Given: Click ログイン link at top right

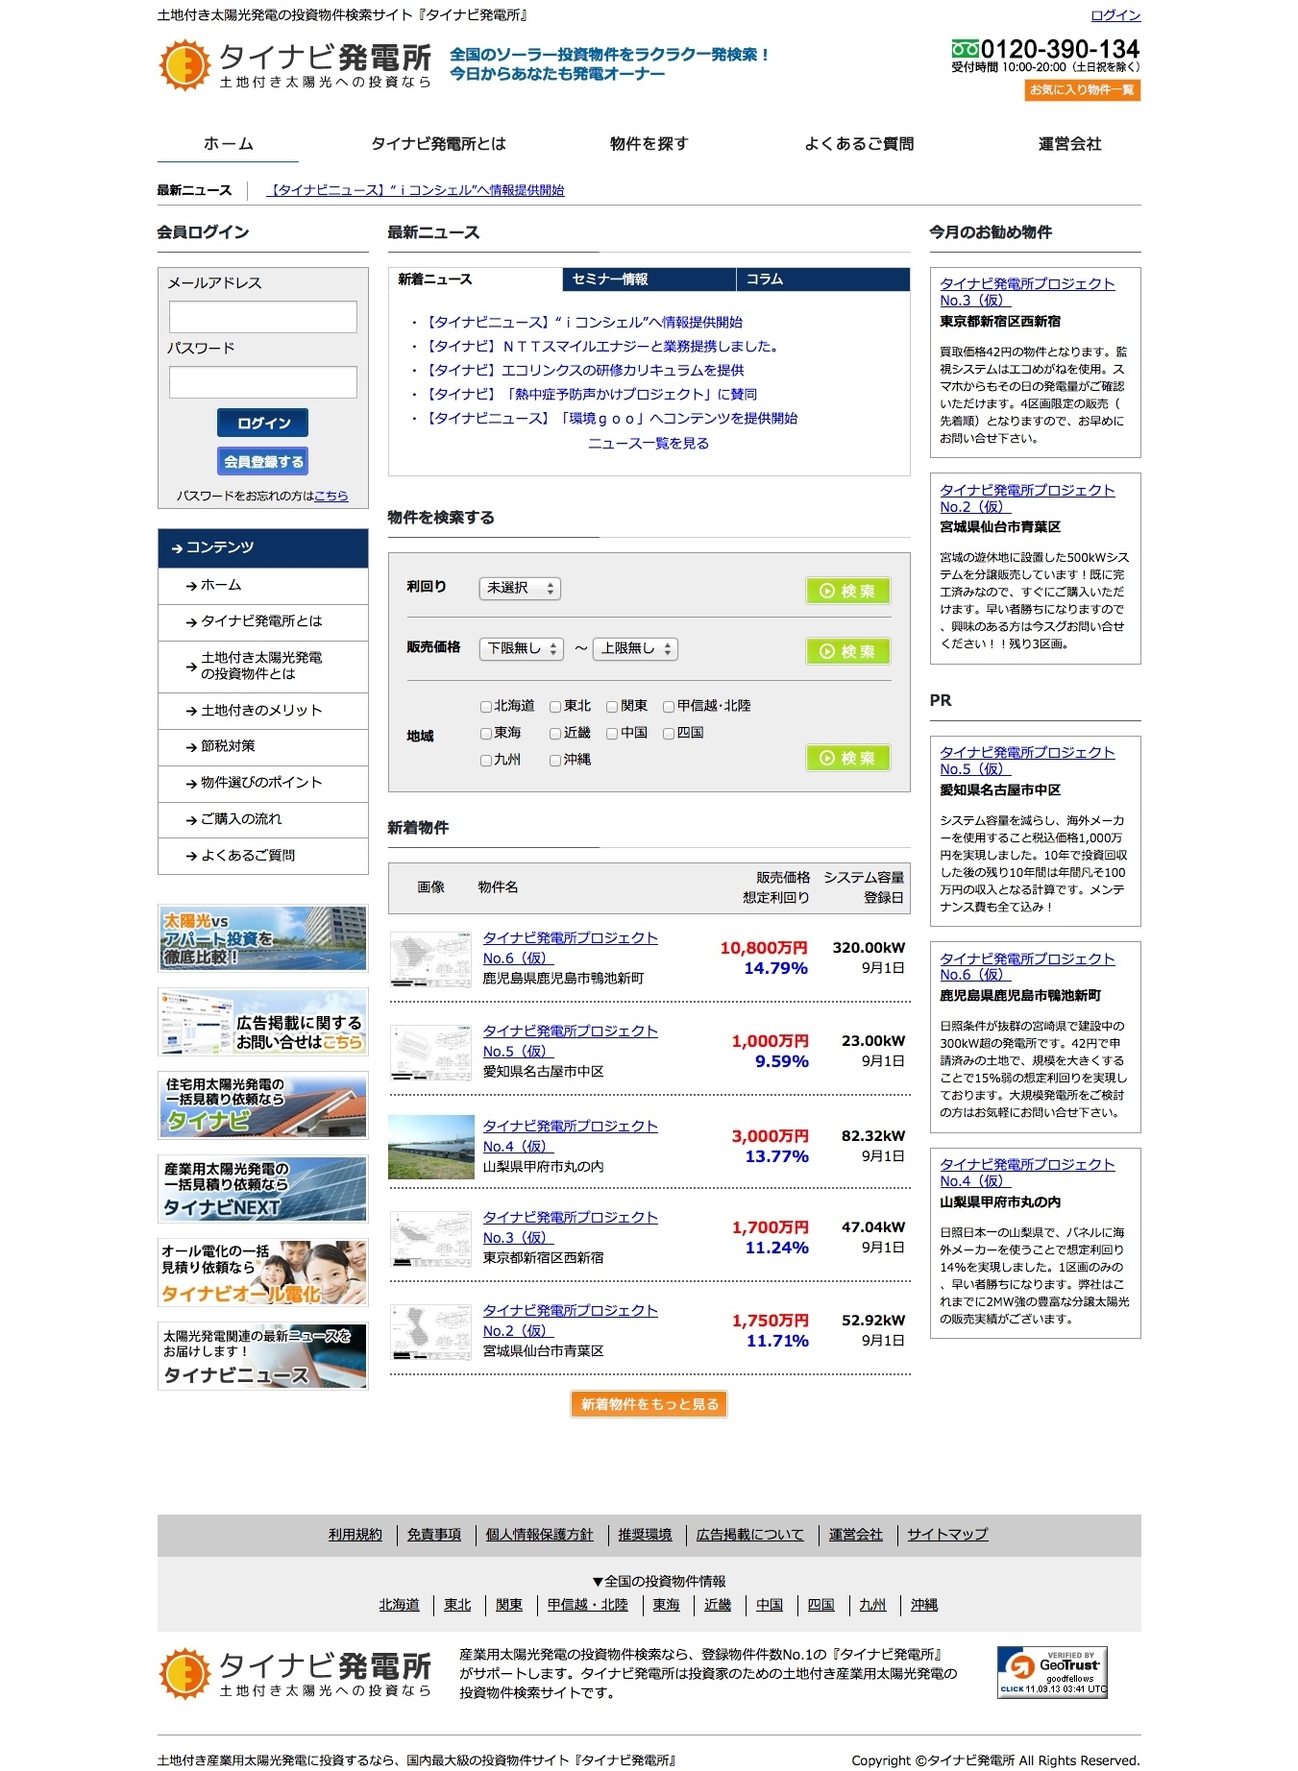Looking at the screenshot, I should coord(1115,15).
